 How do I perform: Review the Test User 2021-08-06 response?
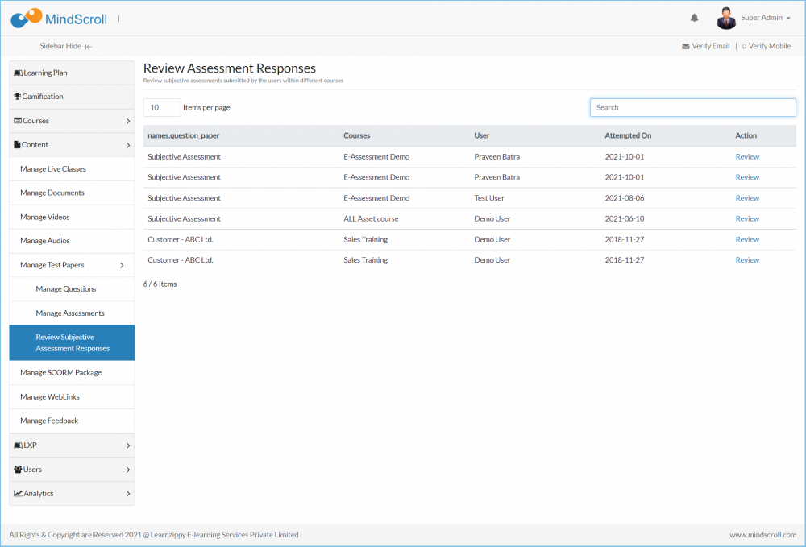click(x=747, y=198)
